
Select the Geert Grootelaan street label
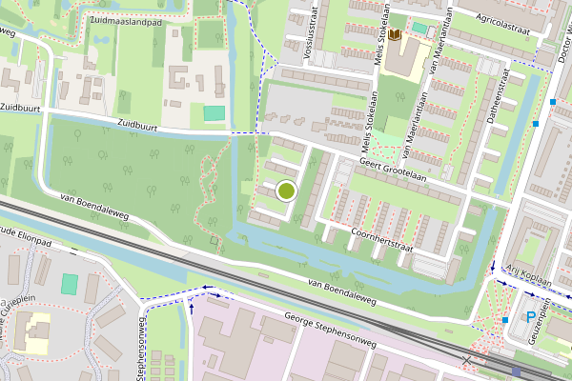(393, 170)
